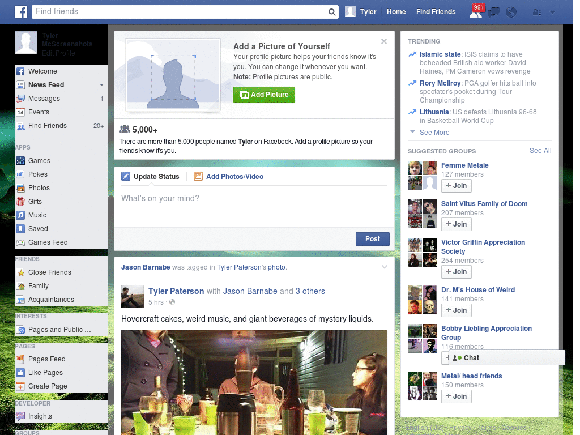Image resolution: width=580 pixels, height=435 pixels.
Task: Click the Music note icon
Action: point(20,215)
